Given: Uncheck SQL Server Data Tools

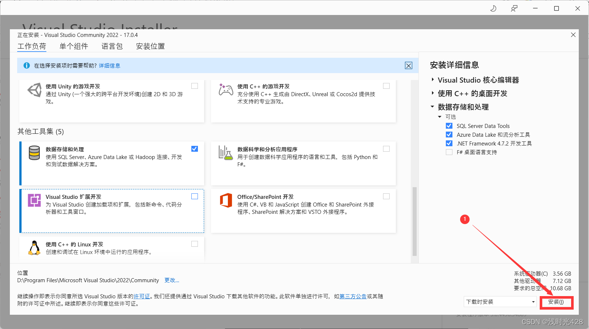Looking at the screenshot, I should pyautogui.click(x=449, y=125).
